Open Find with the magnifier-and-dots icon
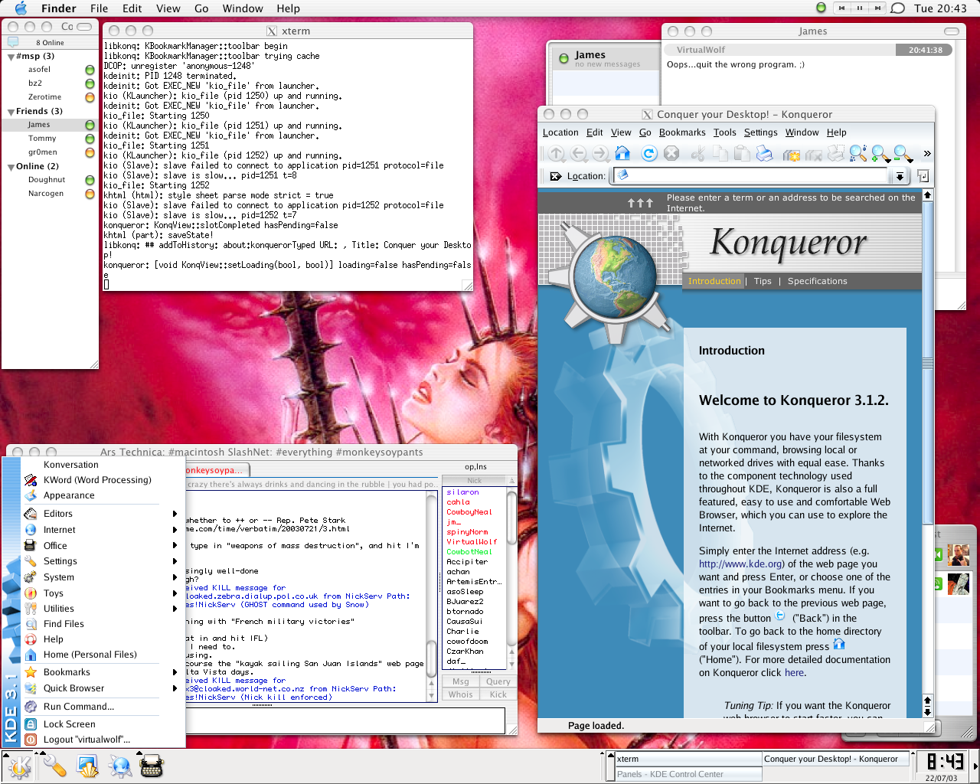The image size is (980, 784). click(858, 154)
